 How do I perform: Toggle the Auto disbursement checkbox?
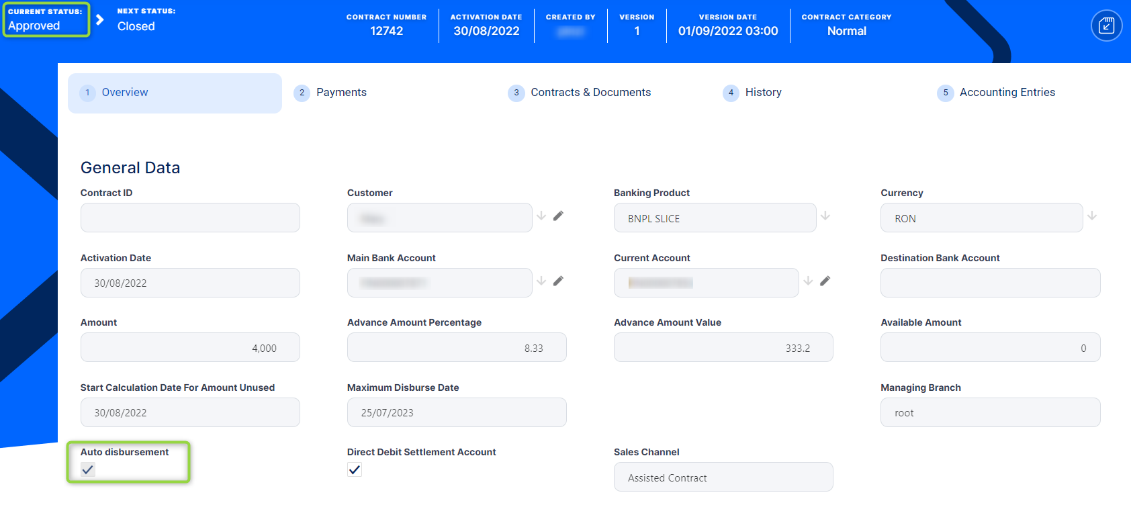(88, 469)
